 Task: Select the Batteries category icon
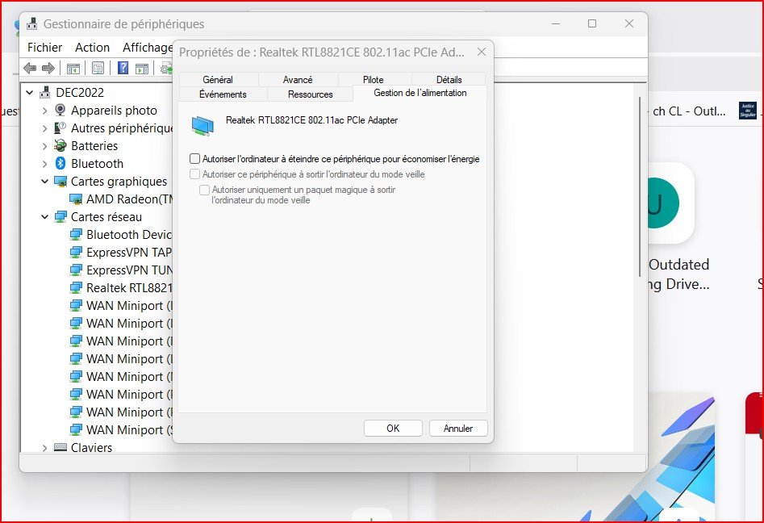tap(60, 146)
